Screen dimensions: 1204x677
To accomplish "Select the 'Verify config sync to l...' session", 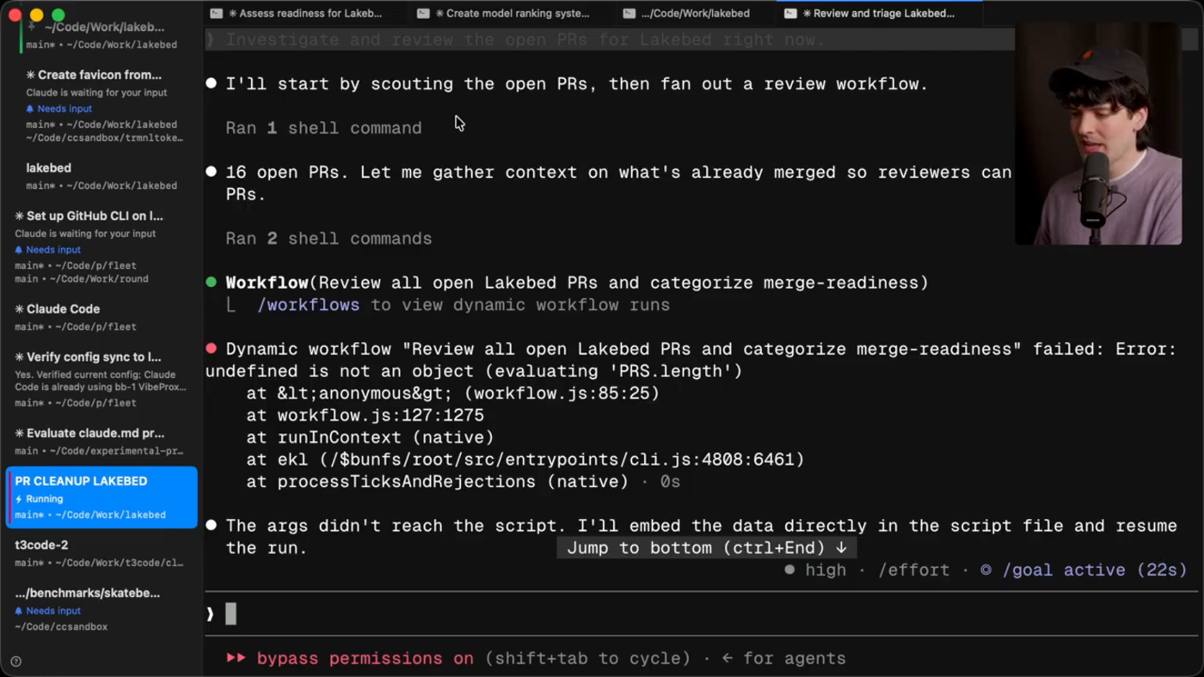I will coord(101,379).
